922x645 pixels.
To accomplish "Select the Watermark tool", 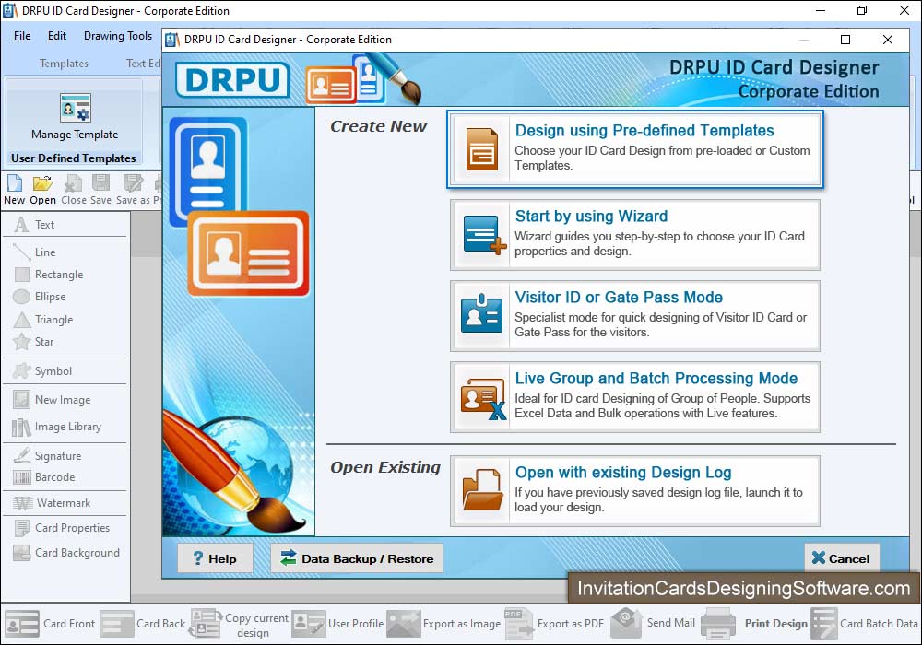I will tap(52, 503).
